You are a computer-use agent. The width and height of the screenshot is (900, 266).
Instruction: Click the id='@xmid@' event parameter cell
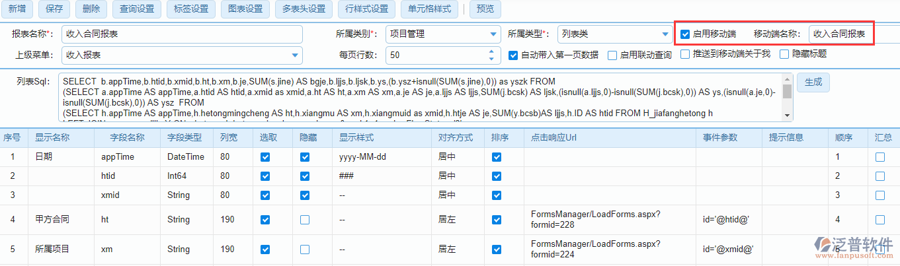tap(728, 249)
